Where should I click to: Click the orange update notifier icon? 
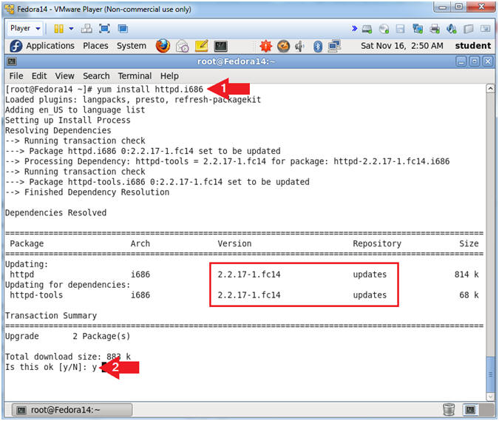(283, 47)
